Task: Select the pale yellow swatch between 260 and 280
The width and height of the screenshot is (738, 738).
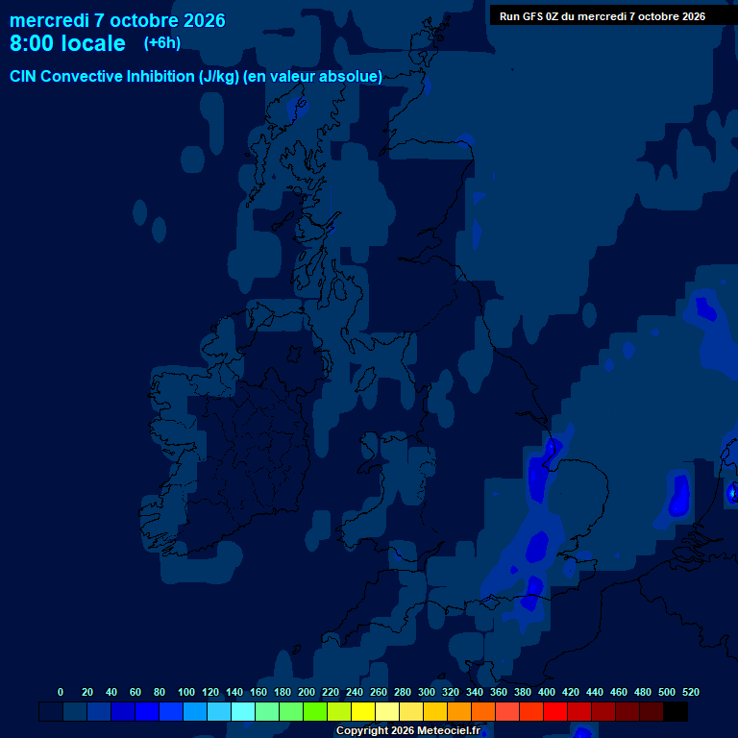Action: pyautogui.click(x=387, y=711)
